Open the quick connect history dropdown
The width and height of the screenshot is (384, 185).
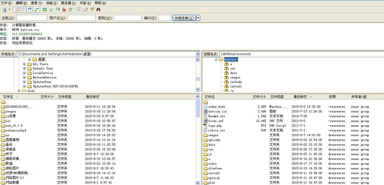click(198, 18)
